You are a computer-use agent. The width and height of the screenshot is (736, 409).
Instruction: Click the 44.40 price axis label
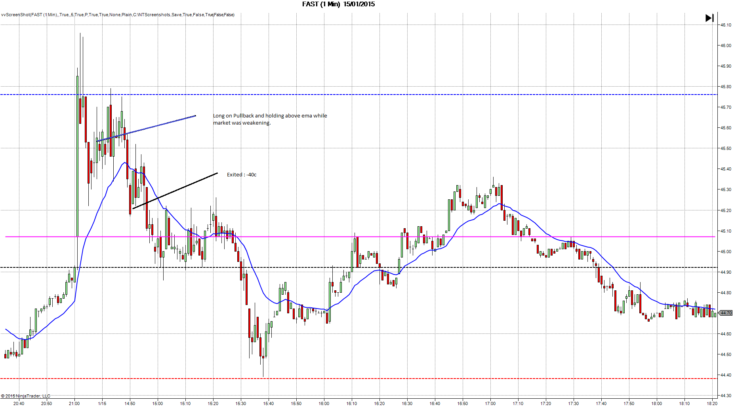click(x=726, y=375)
